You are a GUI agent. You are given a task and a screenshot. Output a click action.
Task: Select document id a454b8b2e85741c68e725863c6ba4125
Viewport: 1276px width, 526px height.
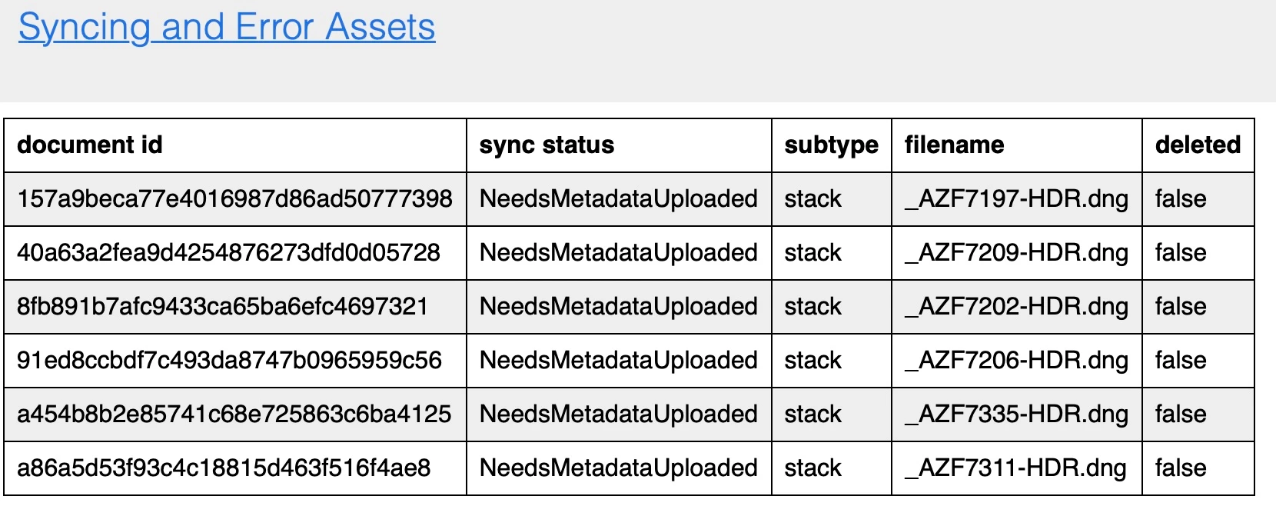coord(234,414)
